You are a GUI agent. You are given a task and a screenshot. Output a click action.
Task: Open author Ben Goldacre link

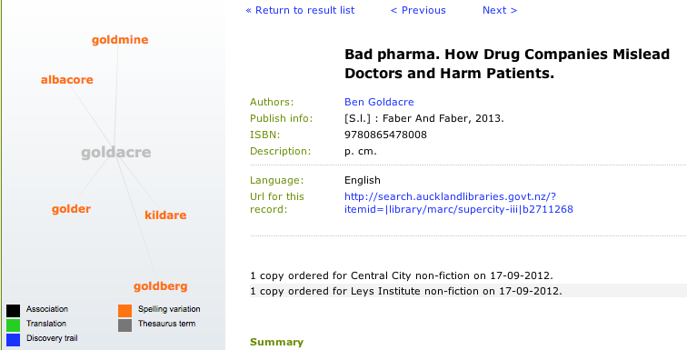(x=379, y=102)
